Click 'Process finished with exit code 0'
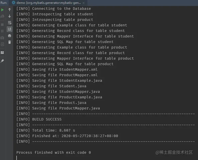198x160 pixels. click(x=54, y=152)
